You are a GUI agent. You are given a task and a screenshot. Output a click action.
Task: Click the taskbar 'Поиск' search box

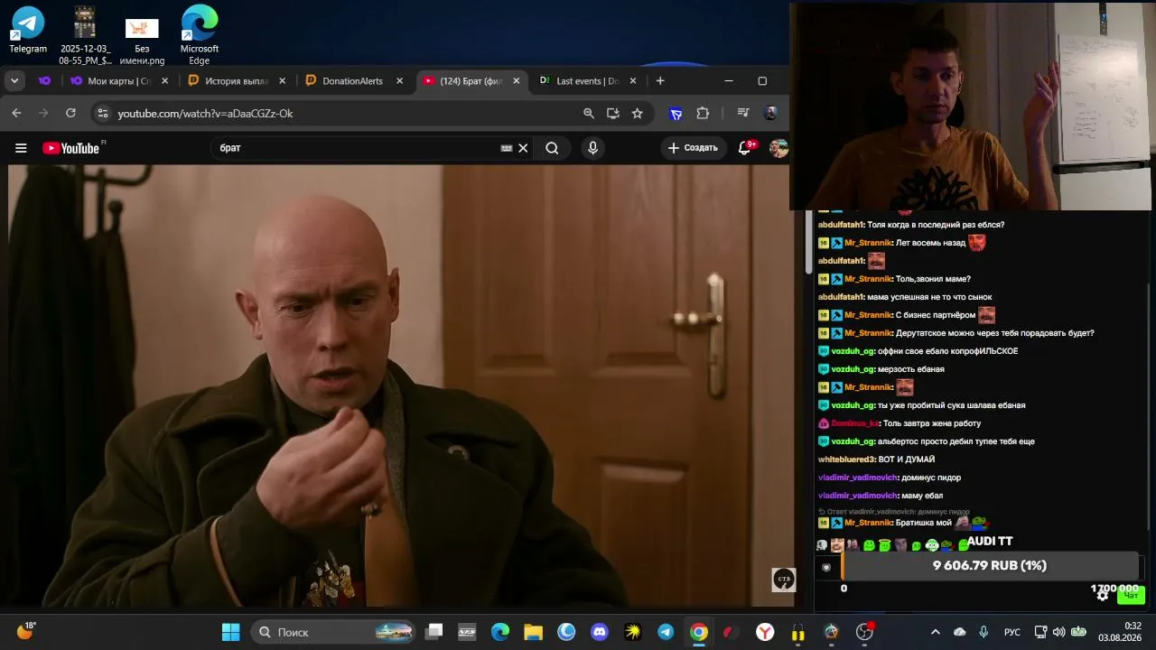[x=334, y=632]
